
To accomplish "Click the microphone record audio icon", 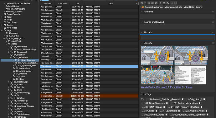I will pos(164,3).
